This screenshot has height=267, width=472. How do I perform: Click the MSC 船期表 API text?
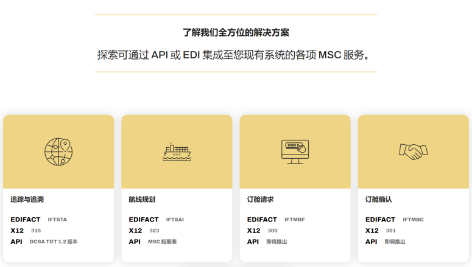pos(162,242)
